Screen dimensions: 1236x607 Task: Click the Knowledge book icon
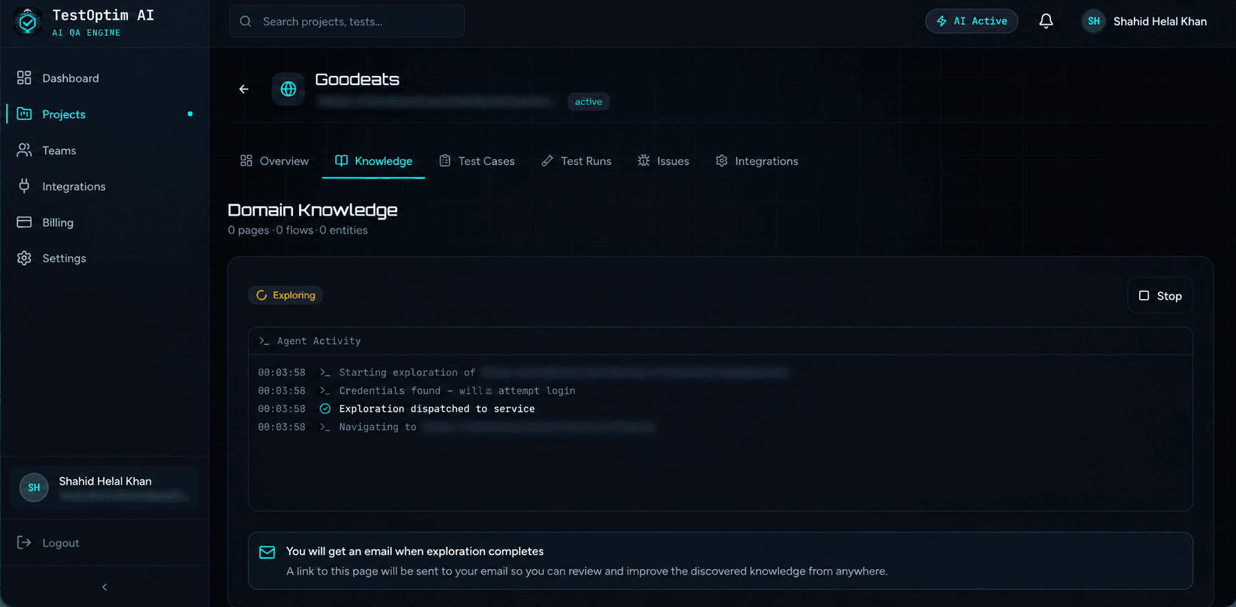click(x=341, y=160)
